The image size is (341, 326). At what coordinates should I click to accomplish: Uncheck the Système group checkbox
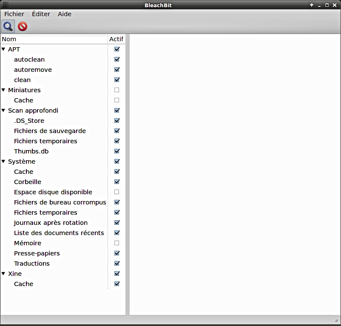tap(117, 161)
